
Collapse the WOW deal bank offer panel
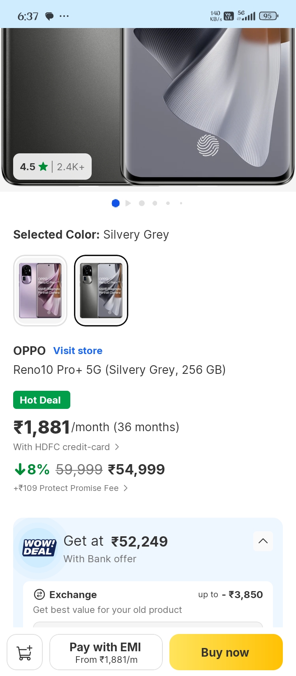pos(263,541)
